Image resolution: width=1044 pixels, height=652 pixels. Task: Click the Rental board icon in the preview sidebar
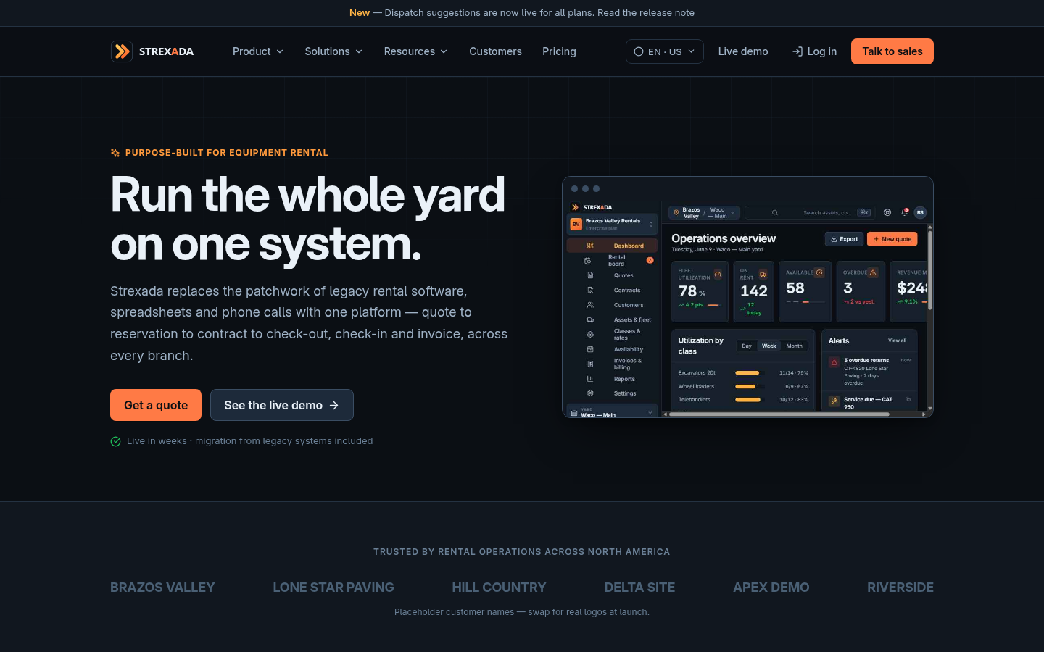(588, 260)
